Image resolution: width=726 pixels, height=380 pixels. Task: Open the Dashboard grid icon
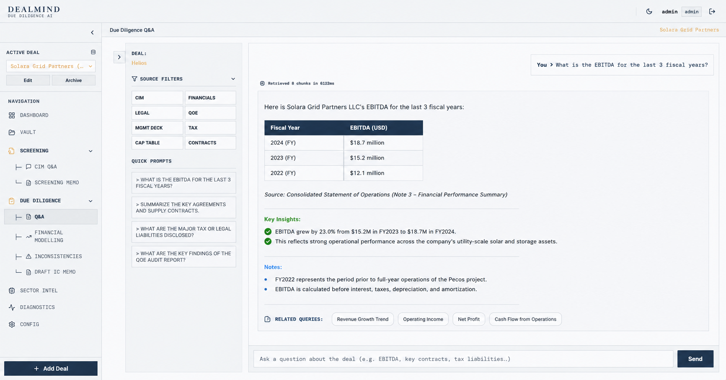(x=12, y=115)
